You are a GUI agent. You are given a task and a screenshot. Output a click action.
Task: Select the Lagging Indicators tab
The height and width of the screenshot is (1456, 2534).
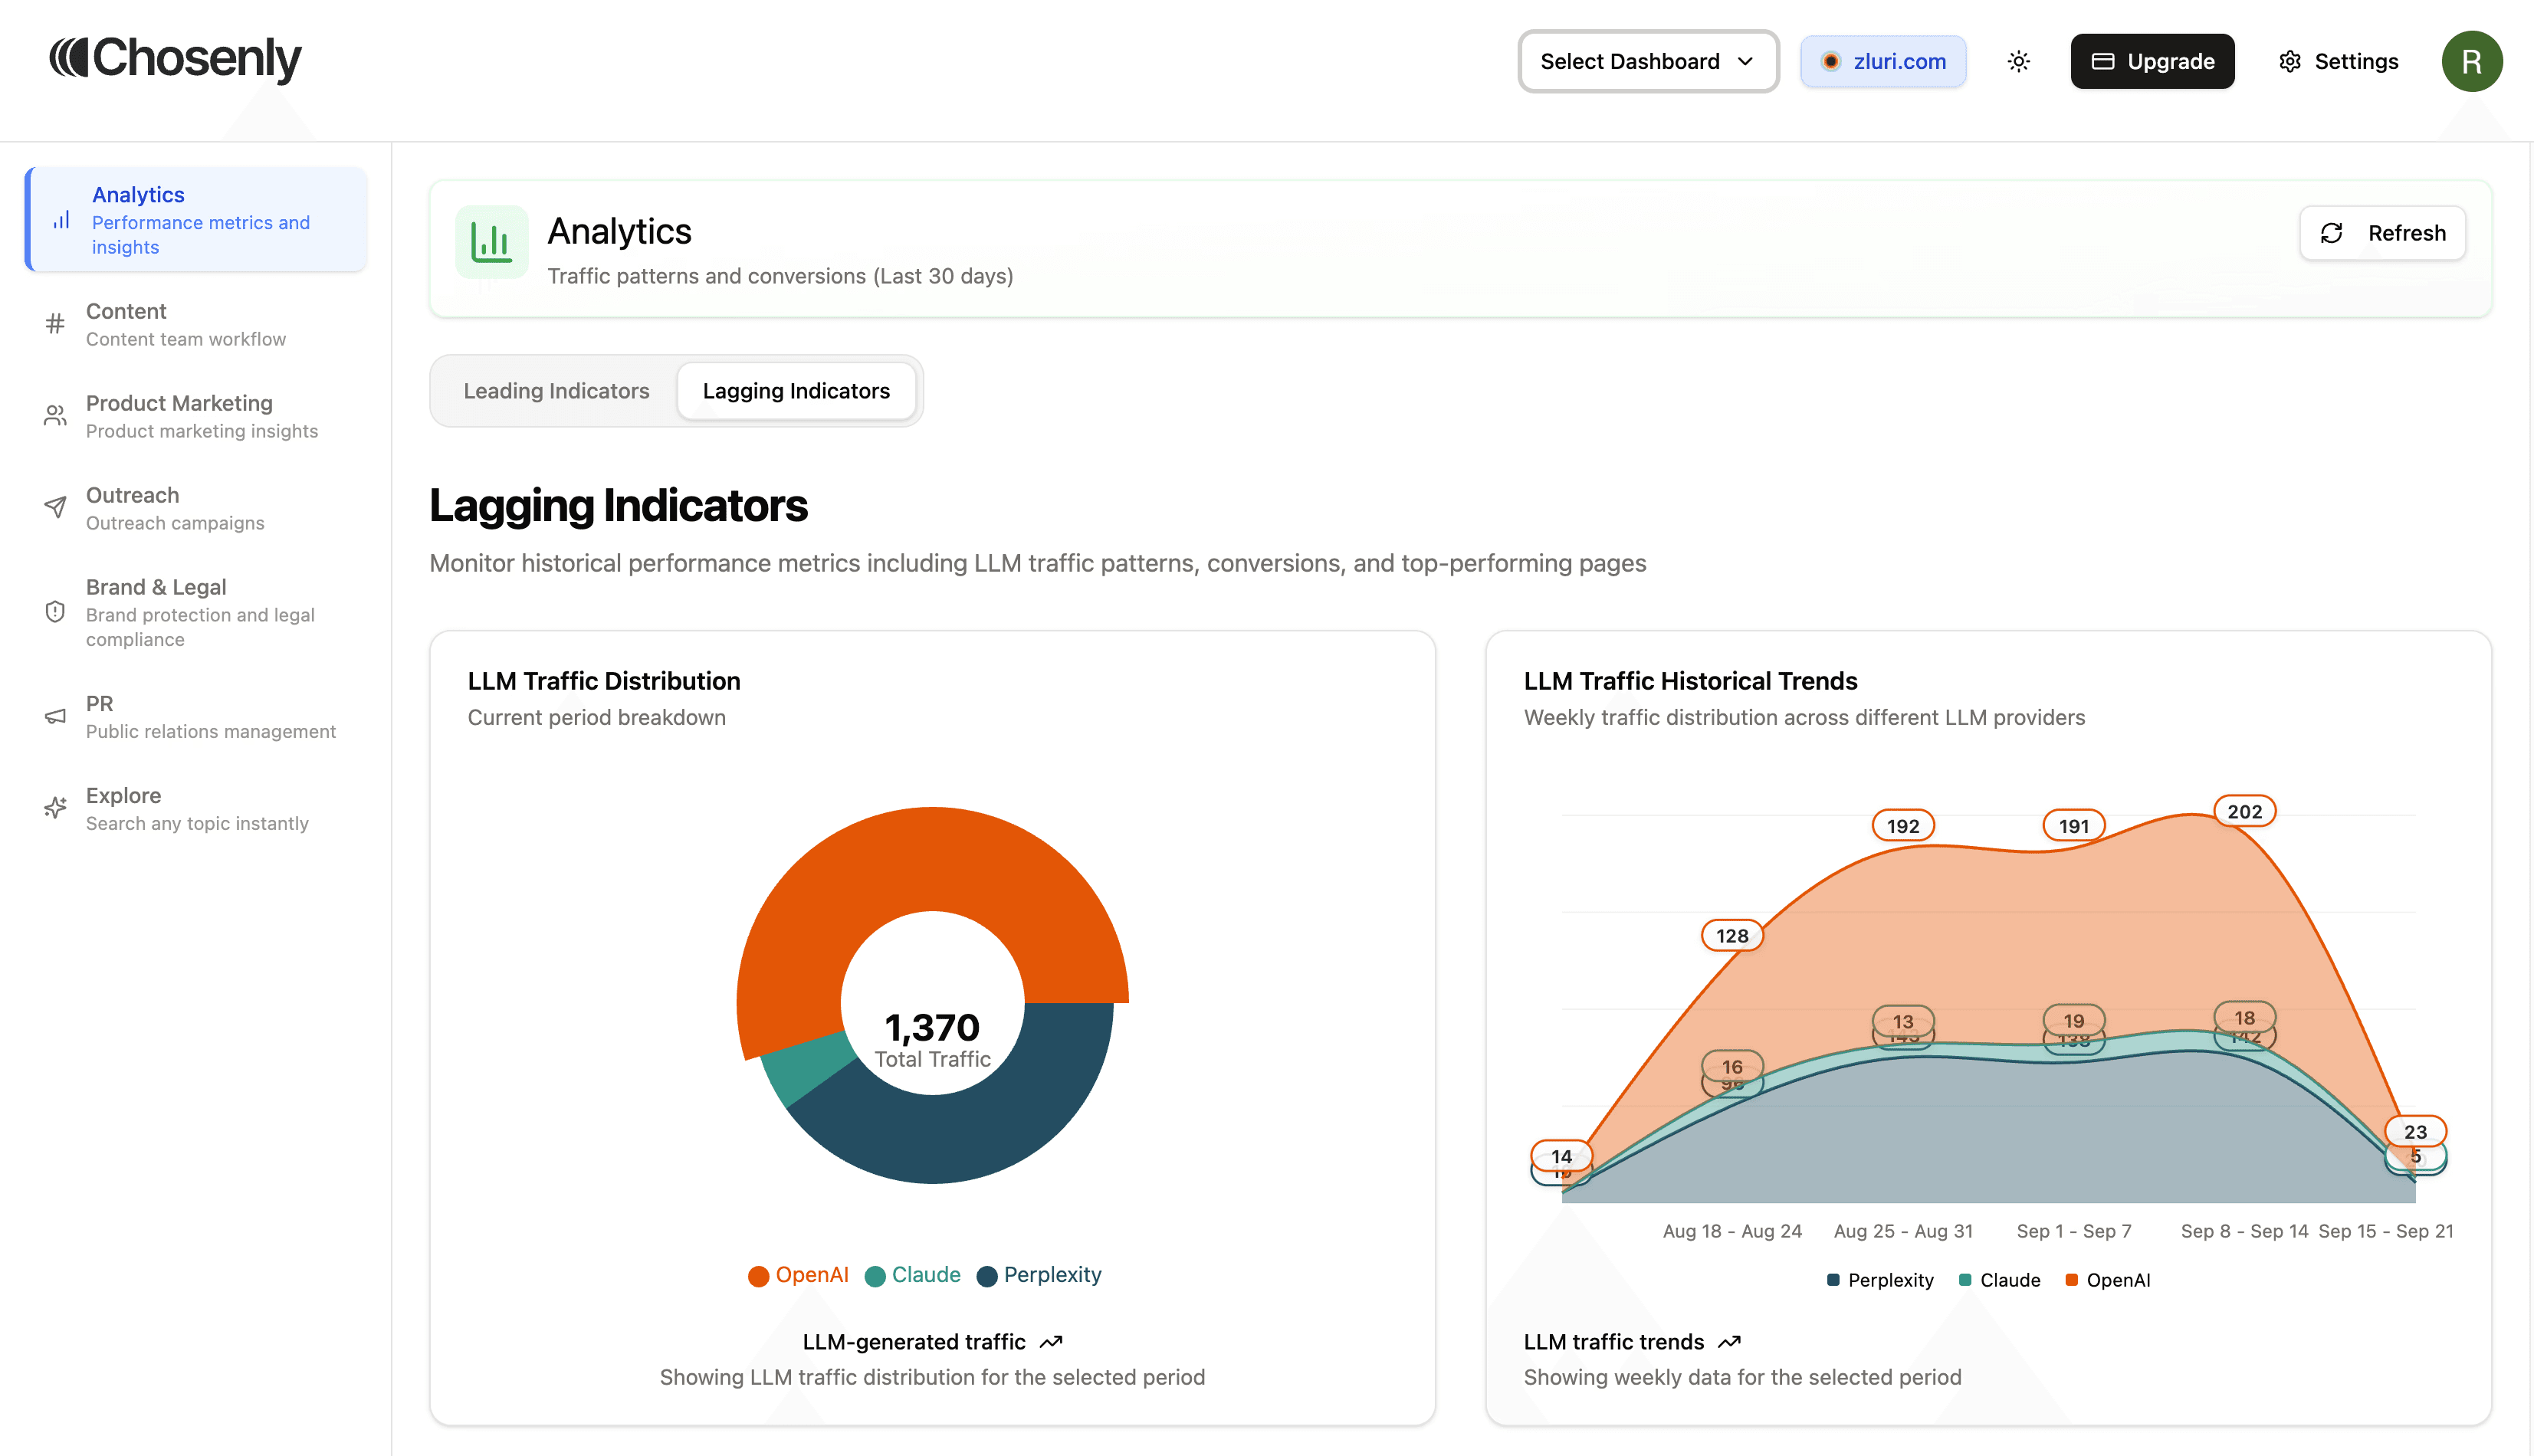[x=796, y=391]
